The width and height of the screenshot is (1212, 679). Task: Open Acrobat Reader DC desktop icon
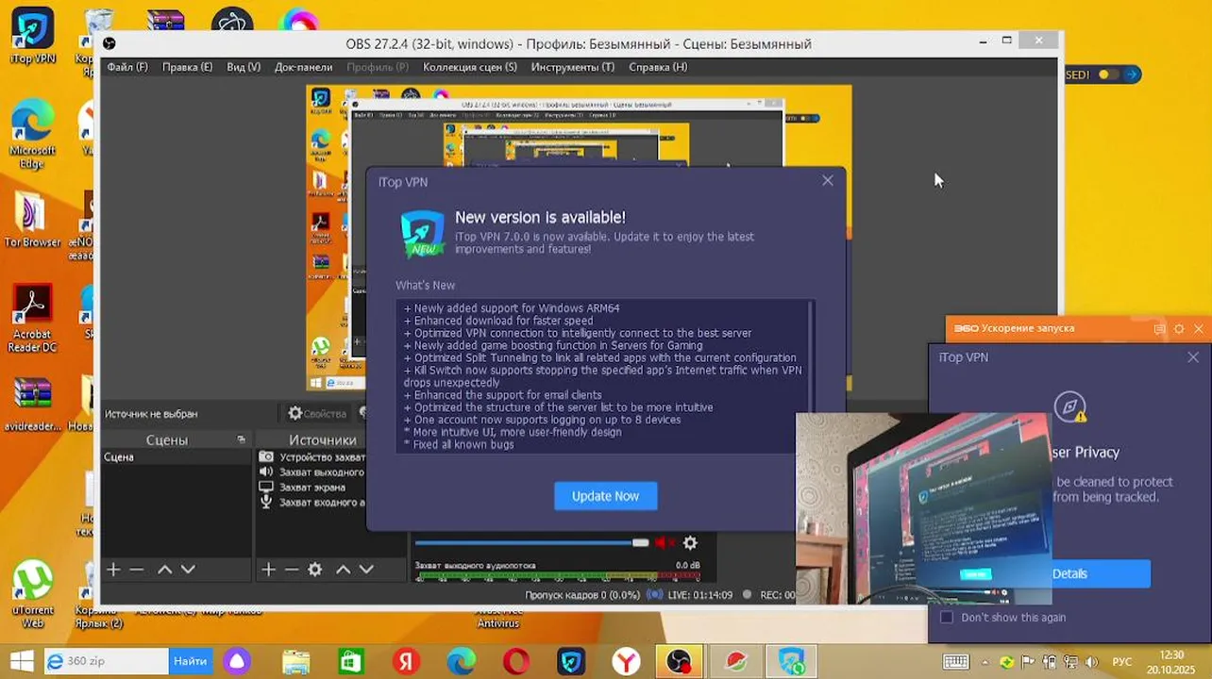tap(32, 319)
